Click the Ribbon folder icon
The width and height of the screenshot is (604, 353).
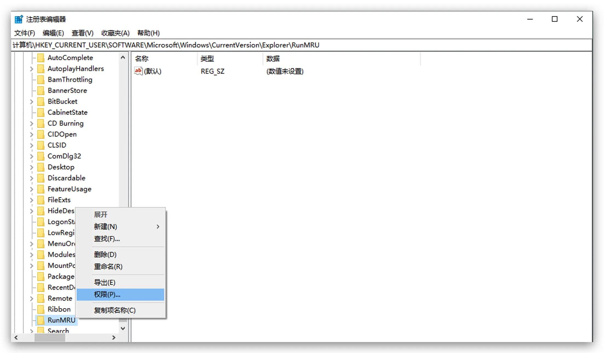41,309
